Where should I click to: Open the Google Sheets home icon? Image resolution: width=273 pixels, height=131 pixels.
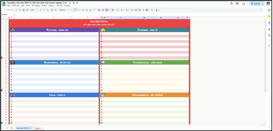click(x=4, y=4)
